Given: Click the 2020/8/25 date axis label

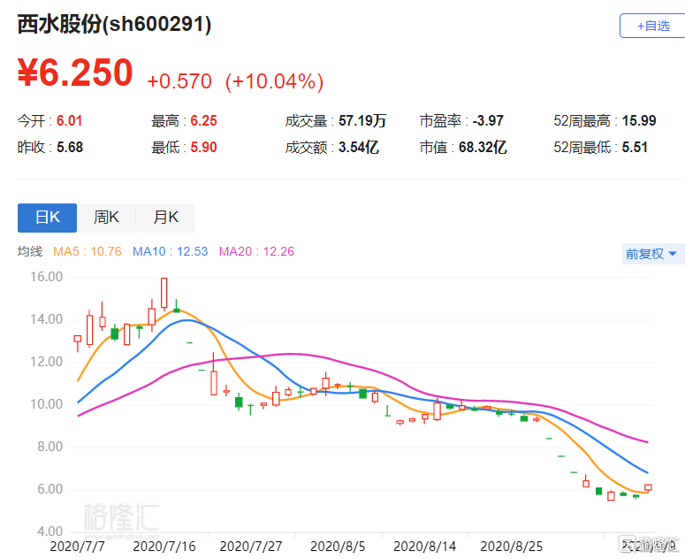Looking at the screenshot, I should coord(512,547).
